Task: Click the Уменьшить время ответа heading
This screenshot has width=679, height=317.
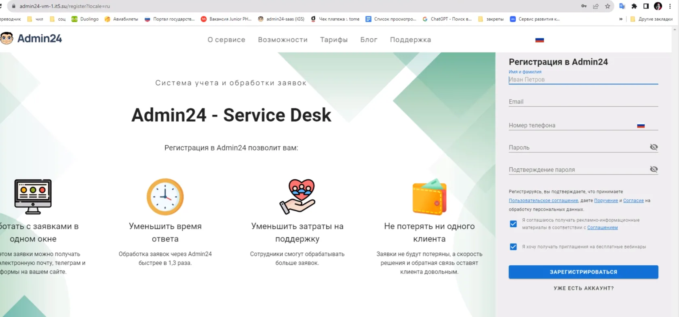Action: [x=165, y=233]
